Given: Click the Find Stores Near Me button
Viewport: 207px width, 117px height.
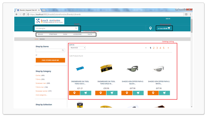Looking at the screenshot, I should 50,60.
